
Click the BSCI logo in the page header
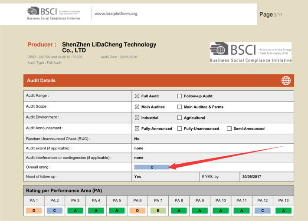[54, 13]
